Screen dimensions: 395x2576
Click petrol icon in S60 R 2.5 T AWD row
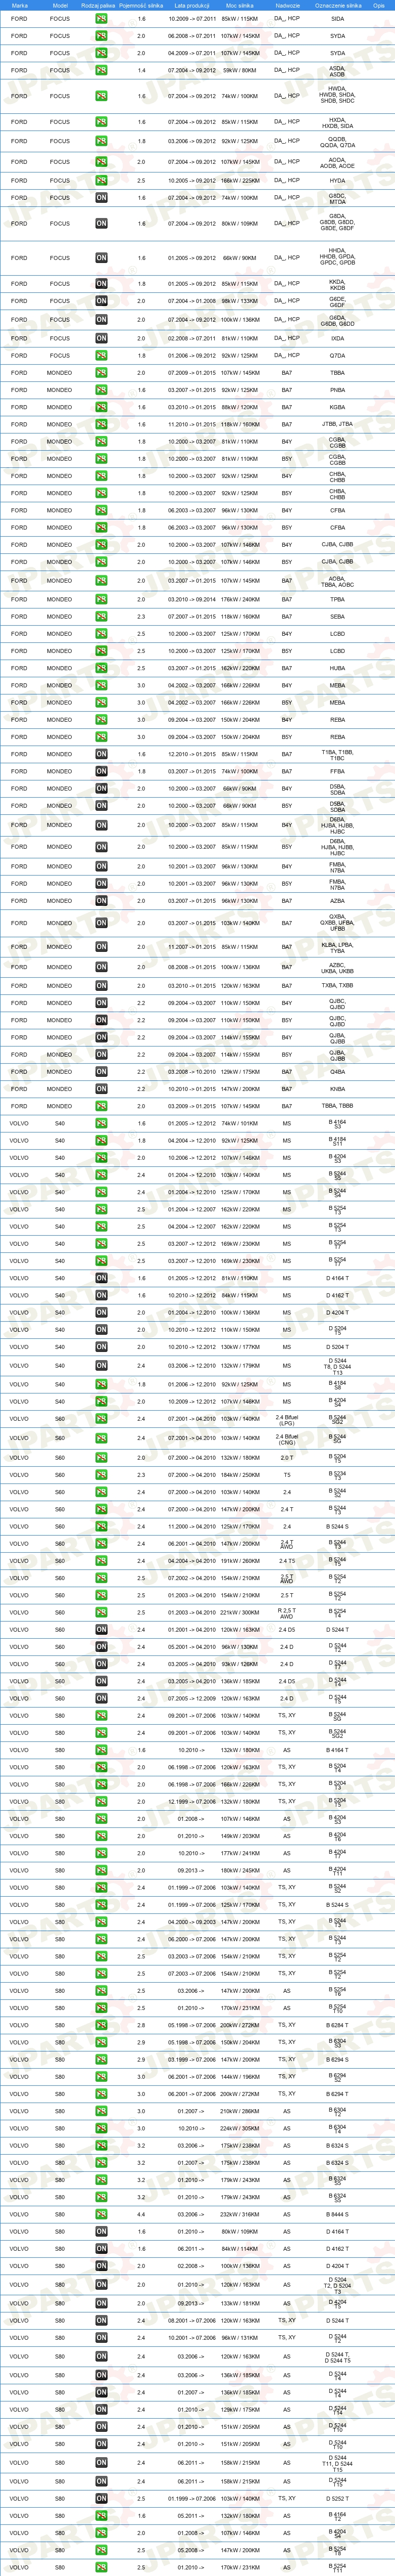(101, 1613)
